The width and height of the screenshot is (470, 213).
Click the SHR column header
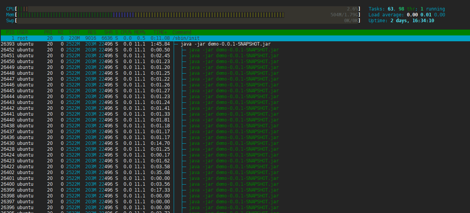pos(108,32)
